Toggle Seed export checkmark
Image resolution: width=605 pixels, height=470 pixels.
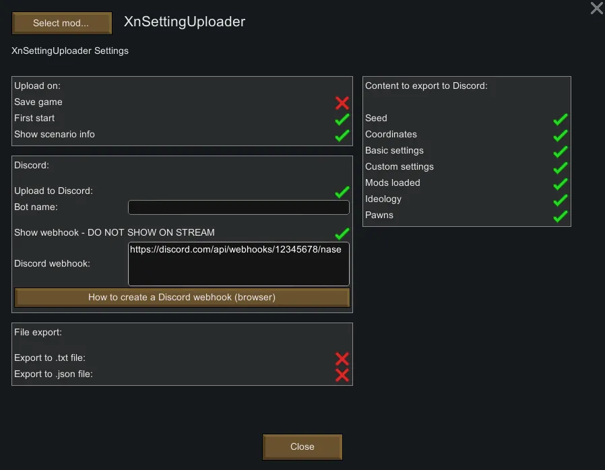pyautogui.click(x=561, y=119)
